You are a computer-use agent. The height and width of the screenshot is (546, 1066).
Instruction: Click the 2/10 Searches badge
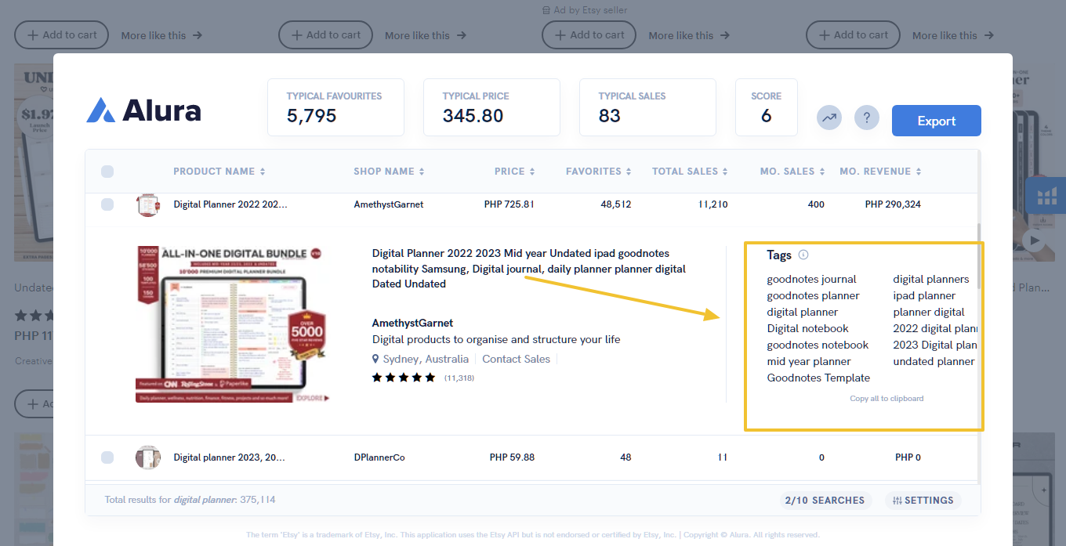coord(825,501)
